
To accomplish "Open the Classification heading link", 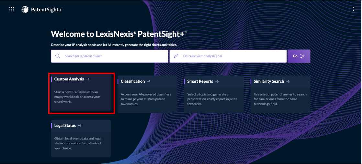I will (133, 81).
